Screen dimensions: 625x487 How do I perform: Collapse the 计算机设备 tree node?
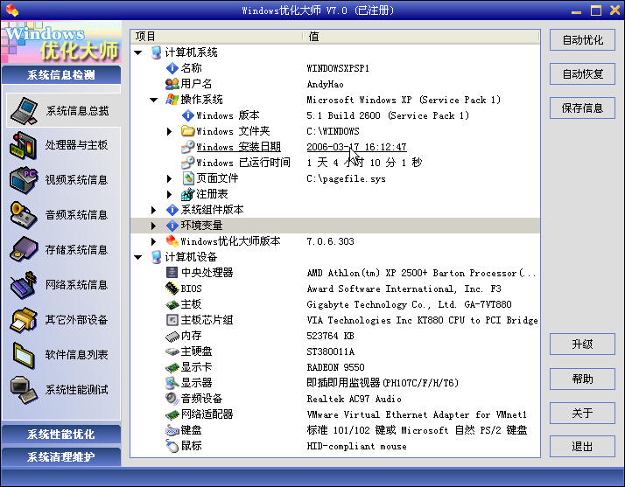pyautogui.click(x=138, y=257)
